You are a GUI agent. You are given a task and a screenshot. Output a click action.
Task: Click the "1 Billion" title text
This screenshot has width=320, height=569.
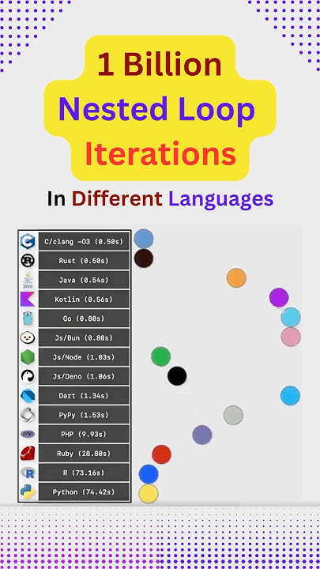pos(160,64)
